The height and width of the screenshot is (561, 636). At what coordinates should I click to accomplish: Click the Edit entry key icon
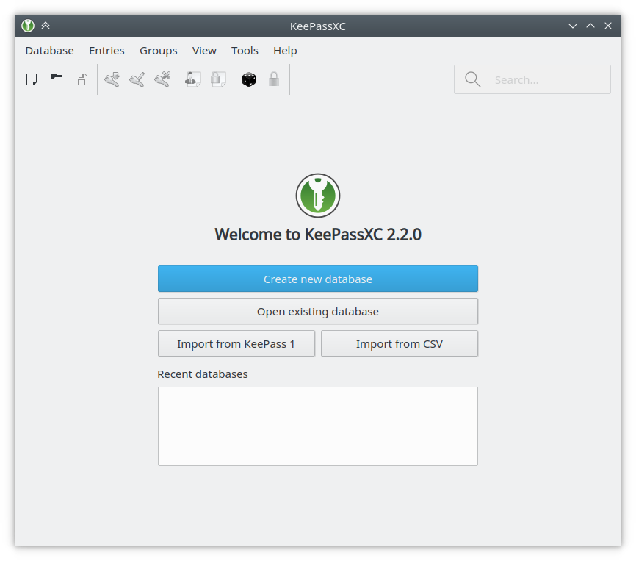137,79
